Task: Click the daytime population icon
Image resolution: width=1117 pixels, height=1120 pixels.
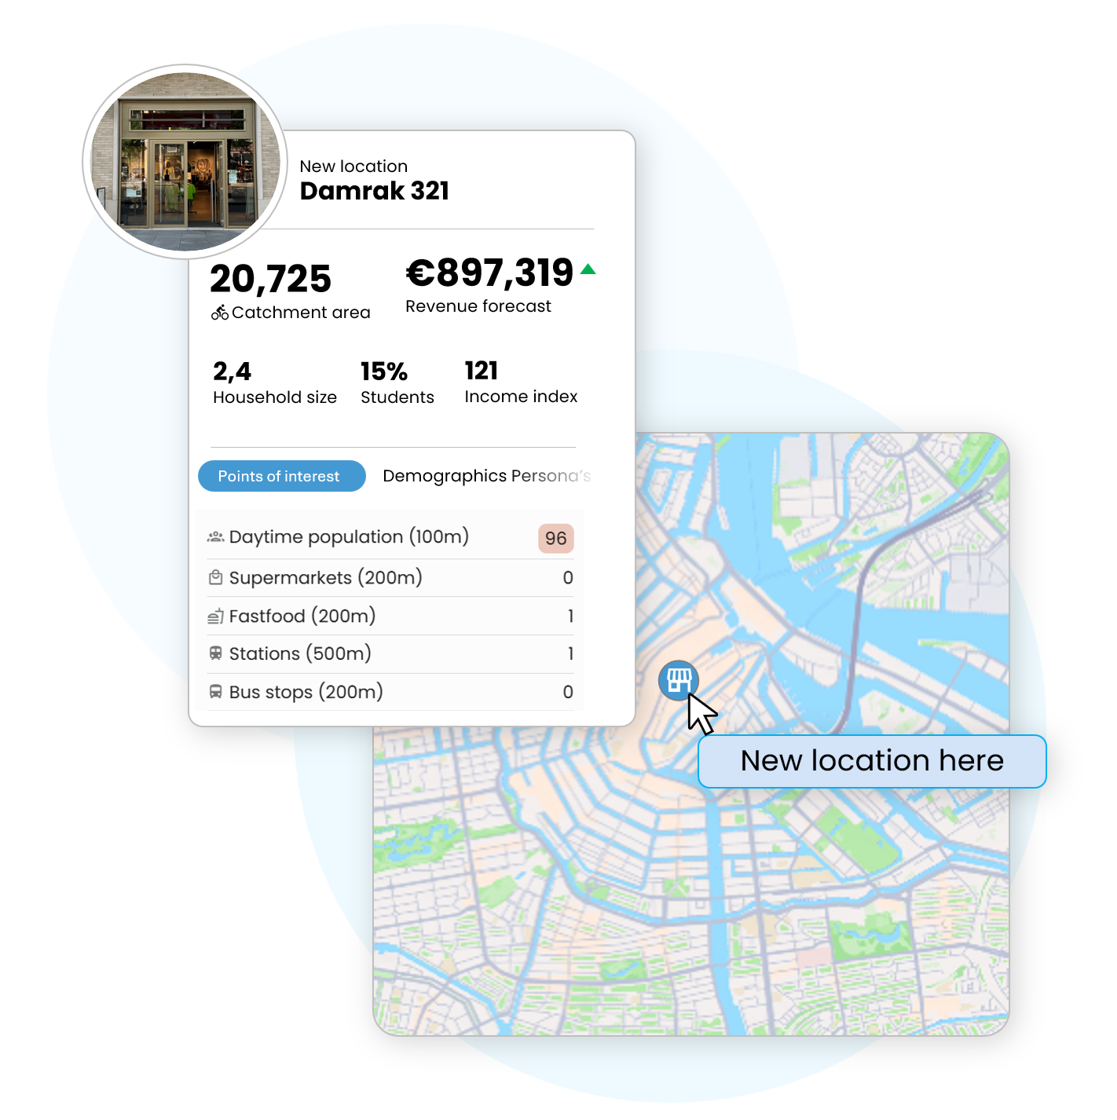Action: point(214,537)
